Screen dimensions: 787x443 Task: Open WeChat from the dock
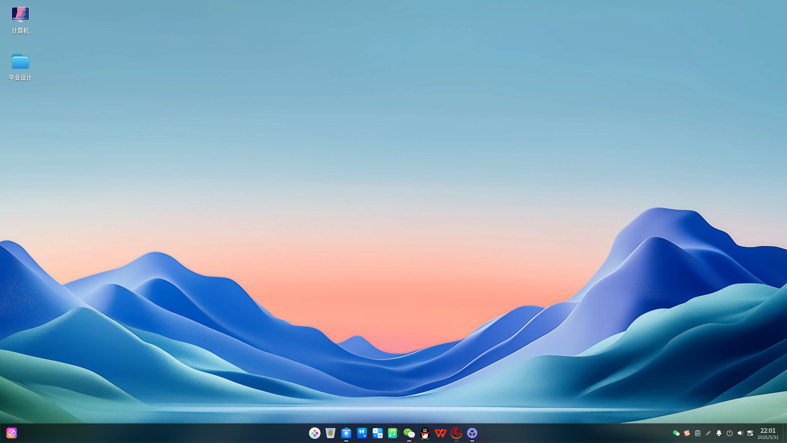(409, 433)
